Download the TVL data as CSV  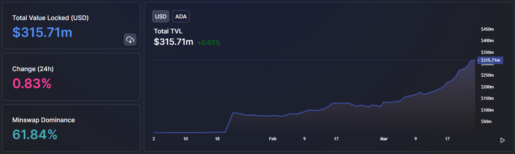pos(130,40)
